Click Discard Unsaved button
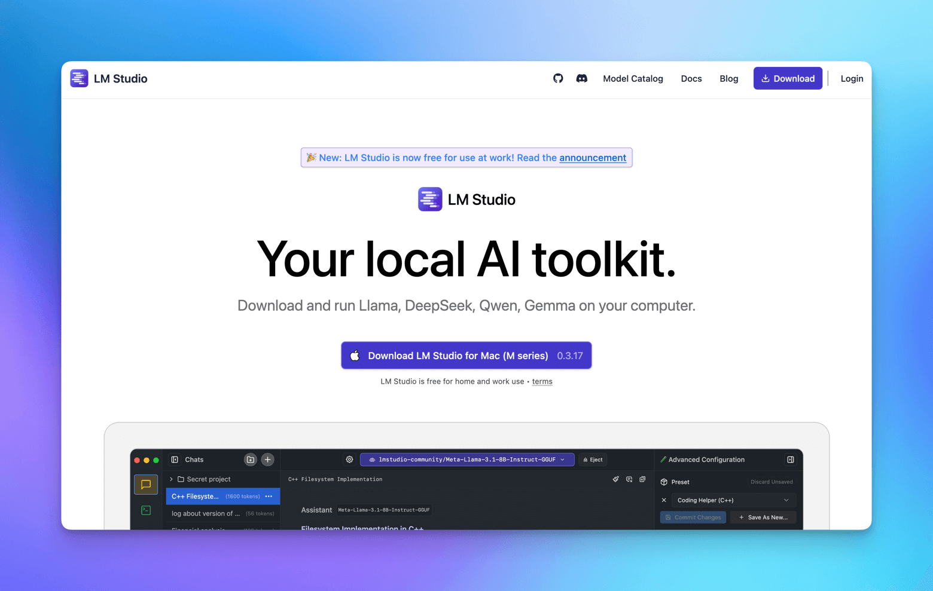 tap(772, 482)
